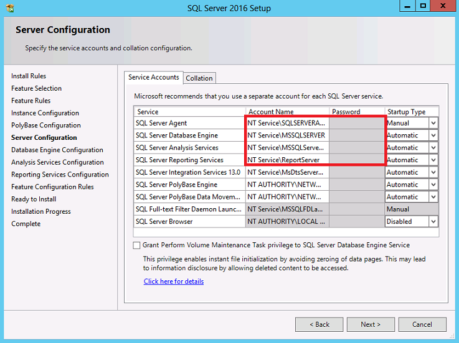Click the Password column header
Image resolution: width=459 pixels, height=343 pixels.
[x=357, y=112]
